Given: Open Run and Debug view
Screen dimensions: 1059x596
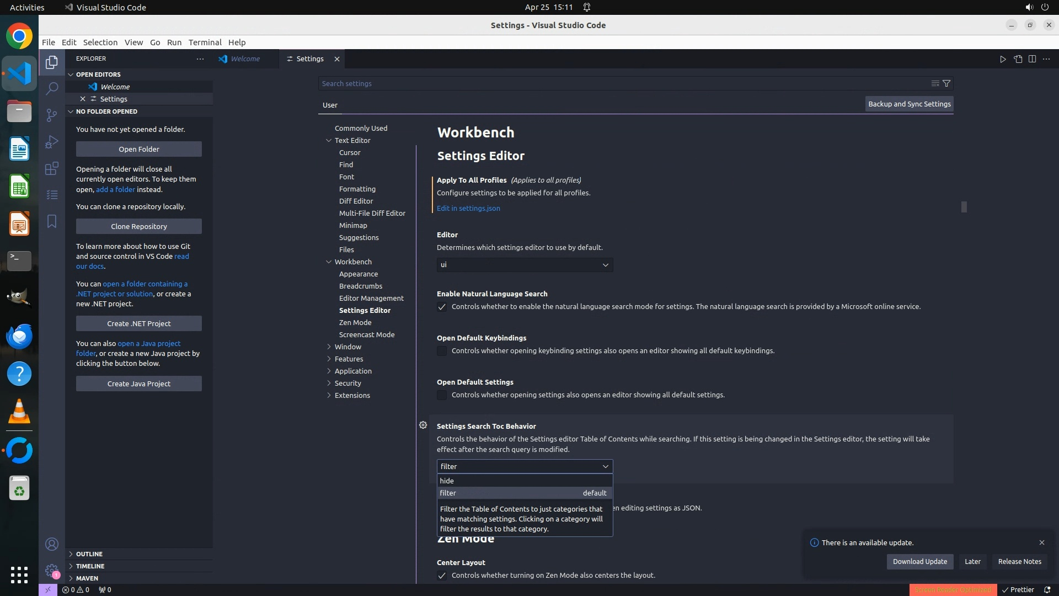Looking at the screenshot, I should [52, 142].
